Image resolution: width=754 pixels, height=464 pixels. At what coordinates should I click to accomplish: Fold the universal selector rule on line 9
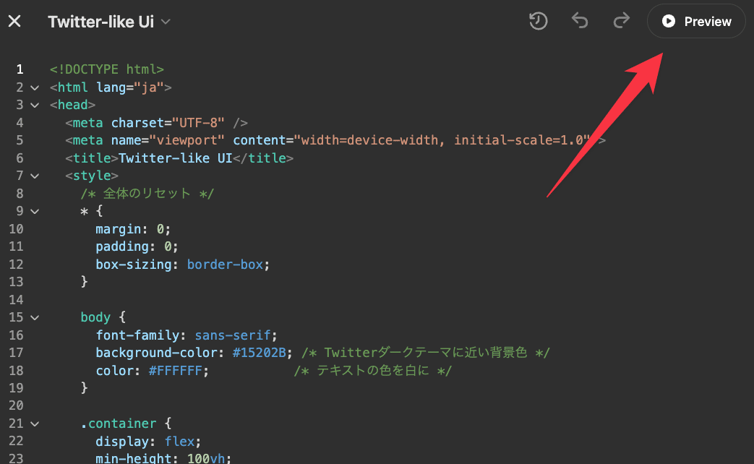pos(34,211)
